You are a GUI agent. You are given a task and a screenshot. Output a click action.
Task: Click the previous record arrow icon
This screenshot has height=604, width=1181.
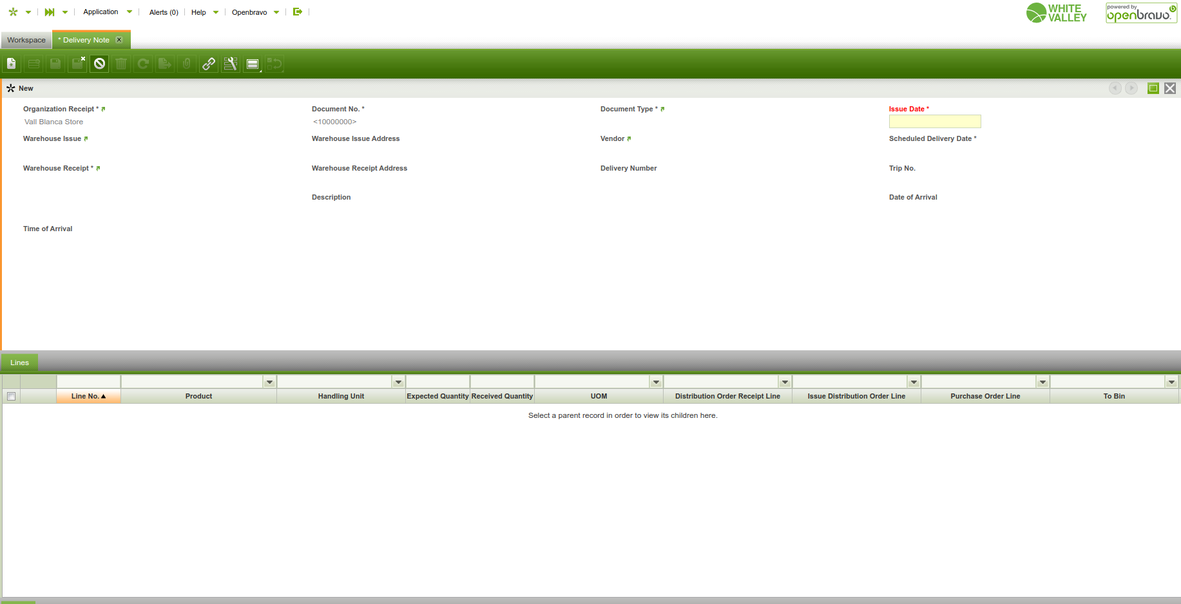[x=1115, y=88]
